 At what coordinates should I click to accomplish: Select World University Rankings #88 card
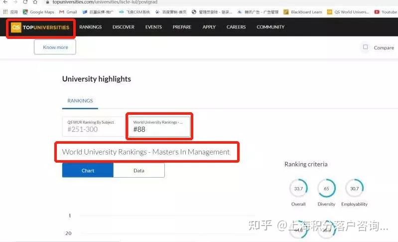[159, 126]
